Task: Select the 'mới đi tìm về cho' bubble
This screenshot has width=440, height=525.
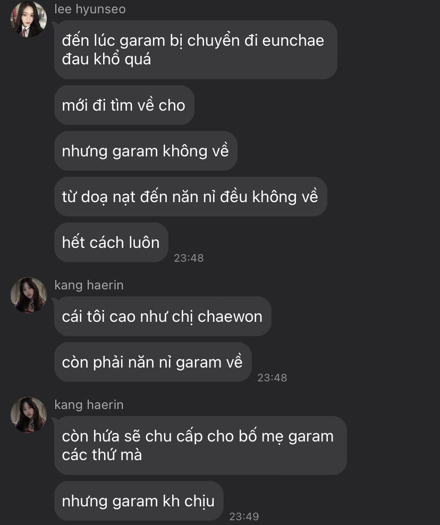Action: coord(124,105)
